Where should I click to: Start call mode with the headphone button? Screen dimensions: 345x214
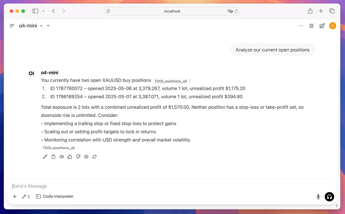click(329, 197)
